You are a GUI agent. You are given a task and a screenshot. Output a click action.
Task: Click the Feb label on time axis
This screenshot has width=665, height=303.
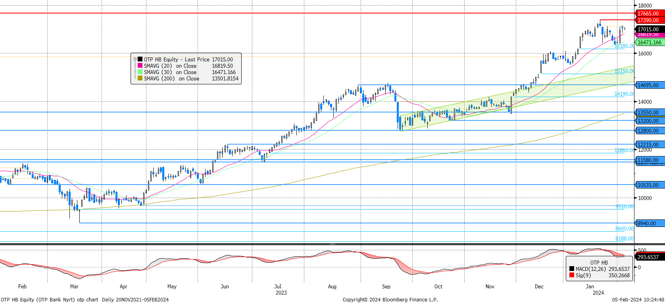pos(23,286)
